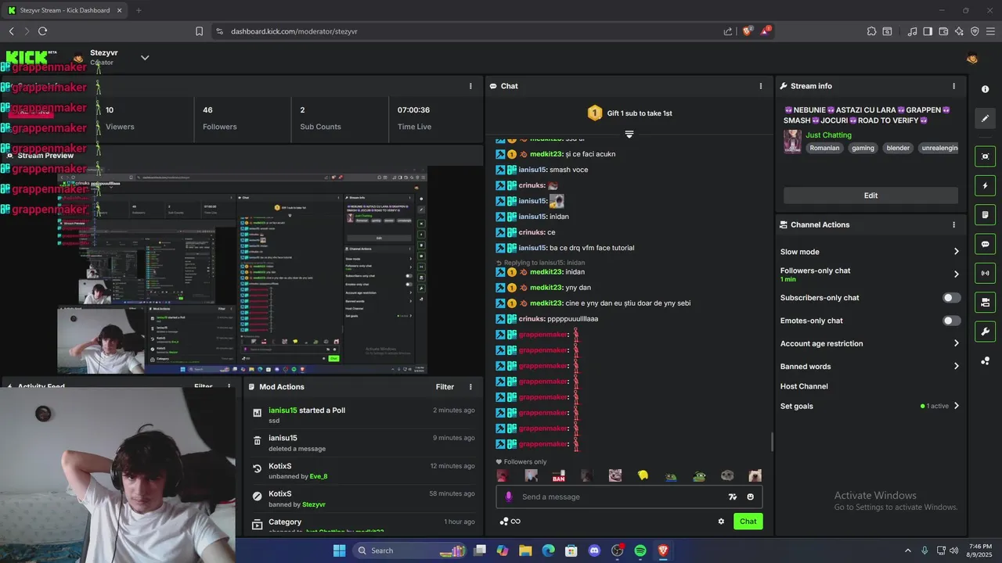Toggle Brave sidebar panel icon
Image resolution: width=1002 pixels, height=563 pixels.
(928, 31)
